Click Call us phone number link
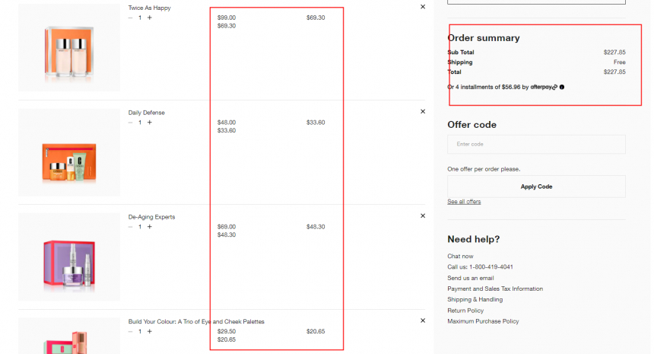 480,266
